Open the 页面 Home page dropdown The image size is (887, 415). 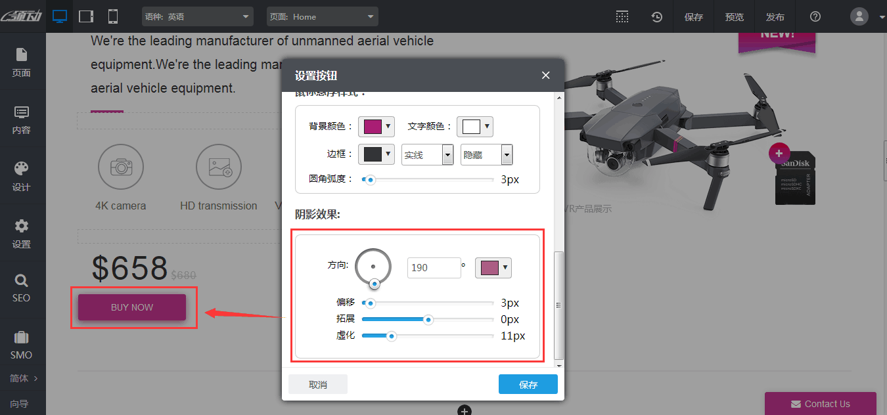[x=322, y=16]
